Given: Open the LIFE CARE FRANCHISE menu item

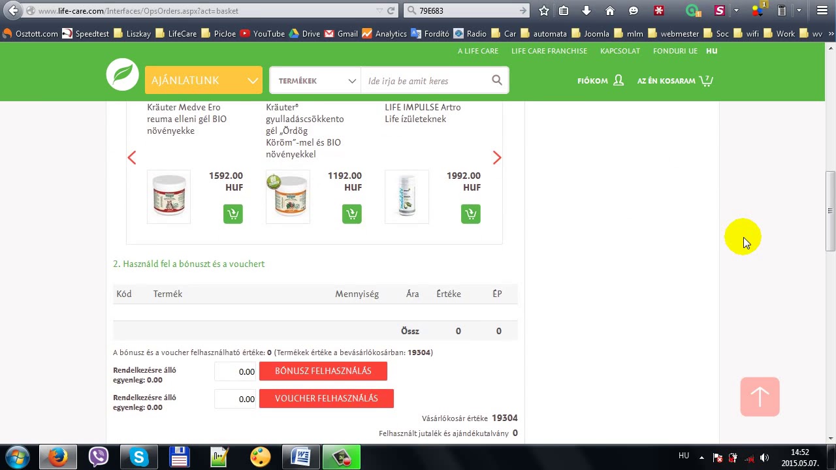Looking at the screenshot, I should [549, 51].
